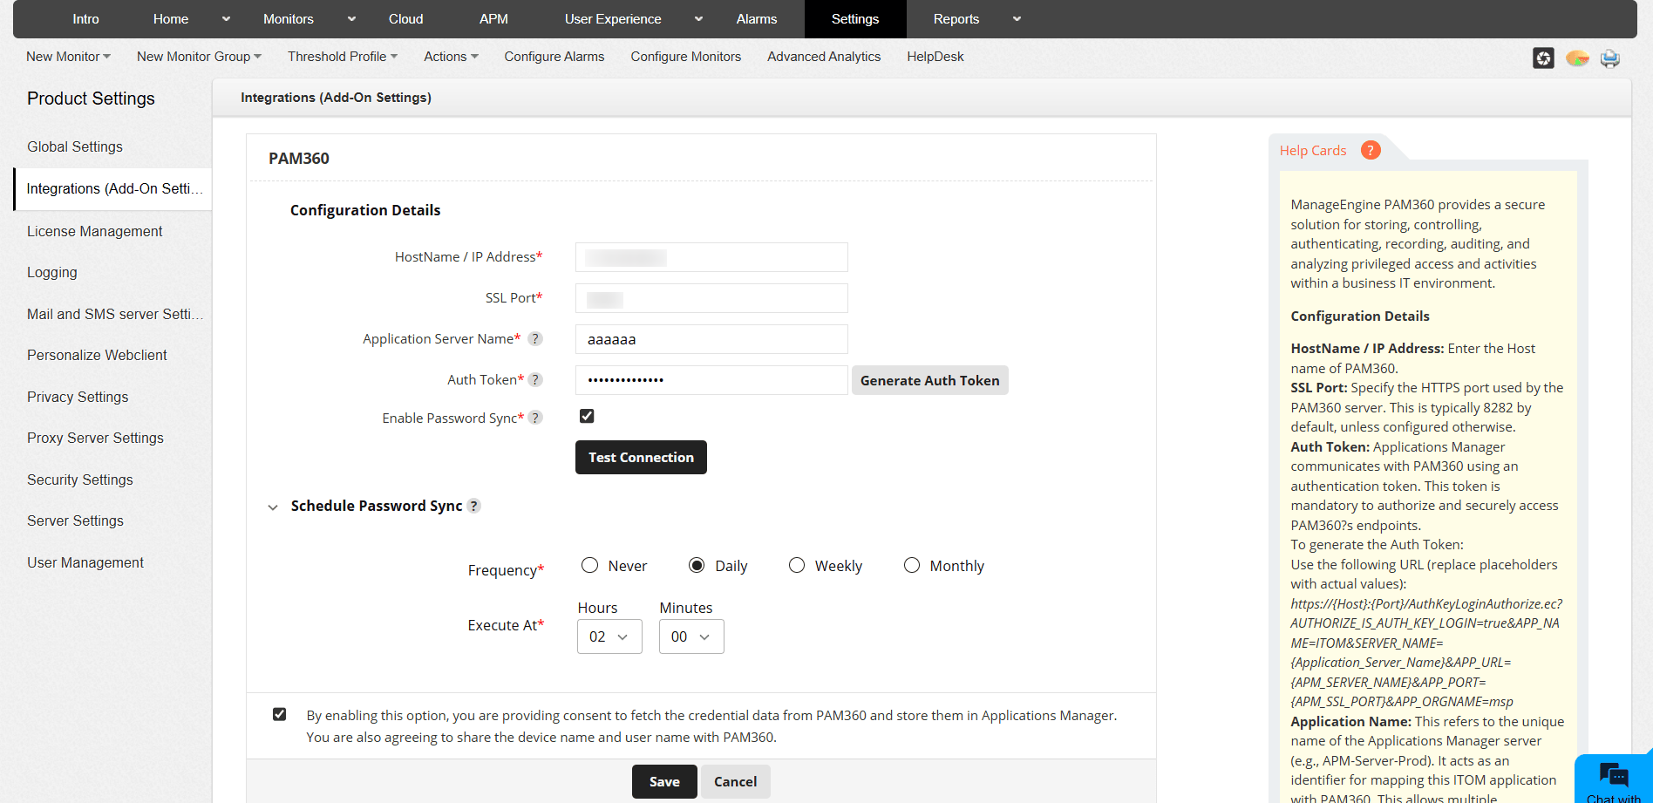The width and height of the screenshot is (1653, 803).
Task: Click the Generate Auth Token button
Action: click(930, 380)
